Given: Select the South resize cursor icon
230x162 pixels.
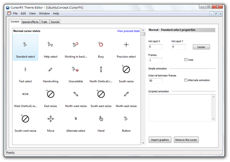Looking at the screenshot, I should click(126, 69).
